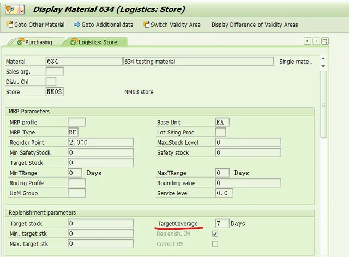Click the Sales org. field
Viewport: 349px width, 257px height.
coord(55,71)
